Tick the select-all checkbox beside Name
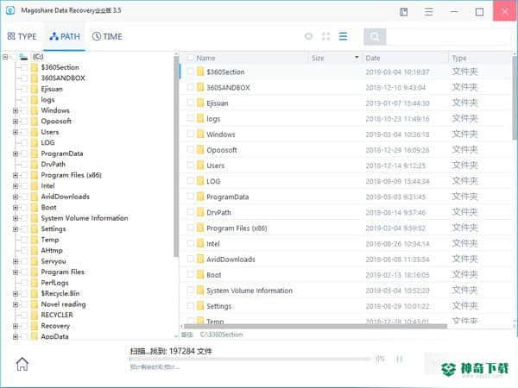The height and width of the screenshot is (388, 518). tap(190, 58)
